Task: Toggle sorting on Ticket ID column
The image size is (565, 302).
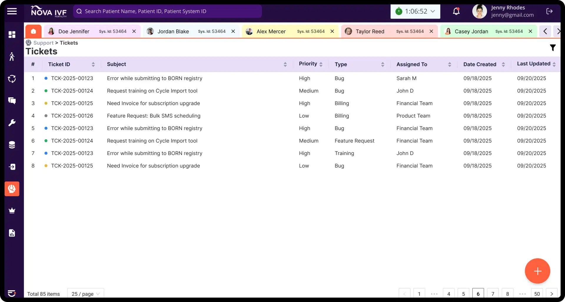Action: click(x=93, y=64)
